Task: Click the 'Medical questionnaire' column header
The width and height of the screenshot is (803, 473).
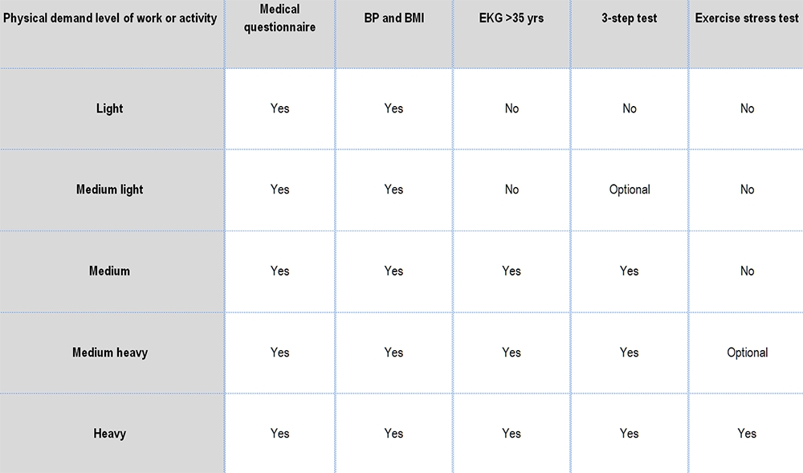Action: click(x=280, y=18)
